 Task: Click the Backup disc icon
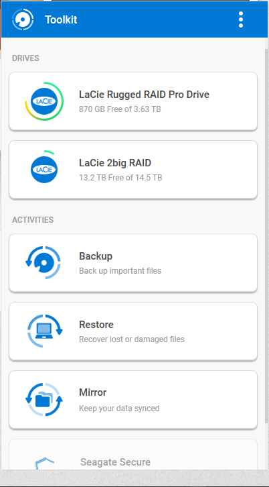coord(43,263)
